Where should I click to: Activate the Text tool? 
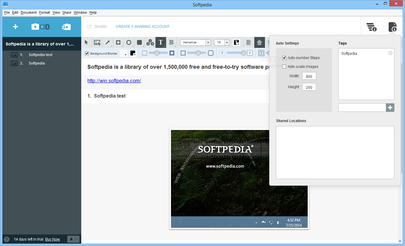click(x=161, y=42)
